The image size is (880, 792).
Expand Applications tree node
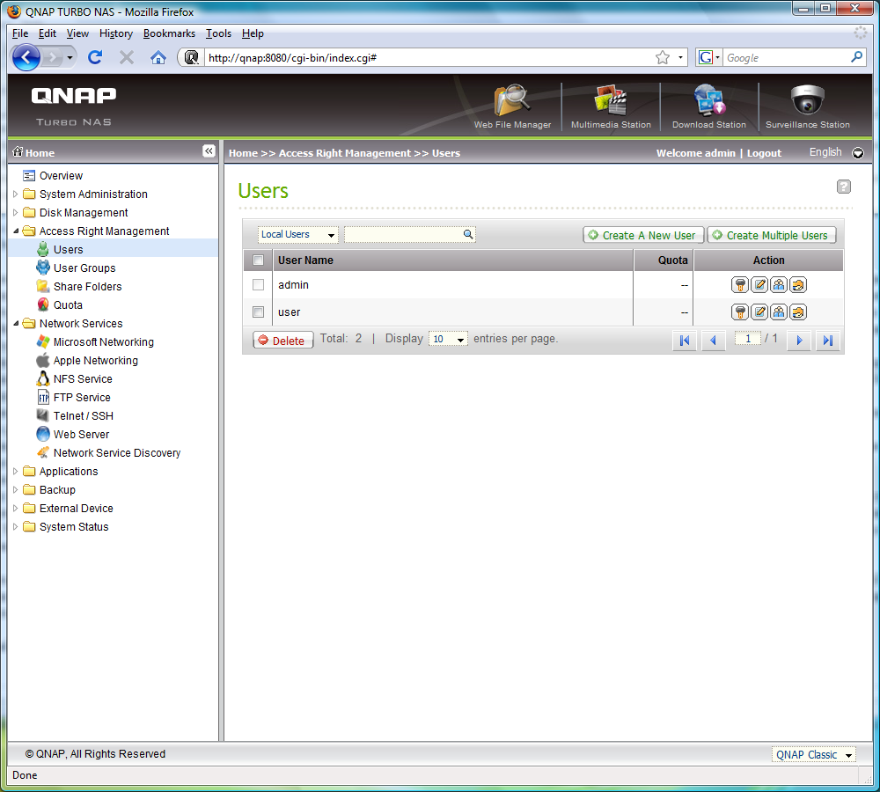point(16,472)
